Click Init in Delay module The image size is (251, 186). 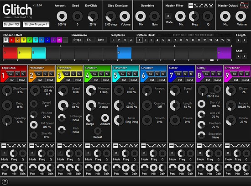(x=208, y=80)
